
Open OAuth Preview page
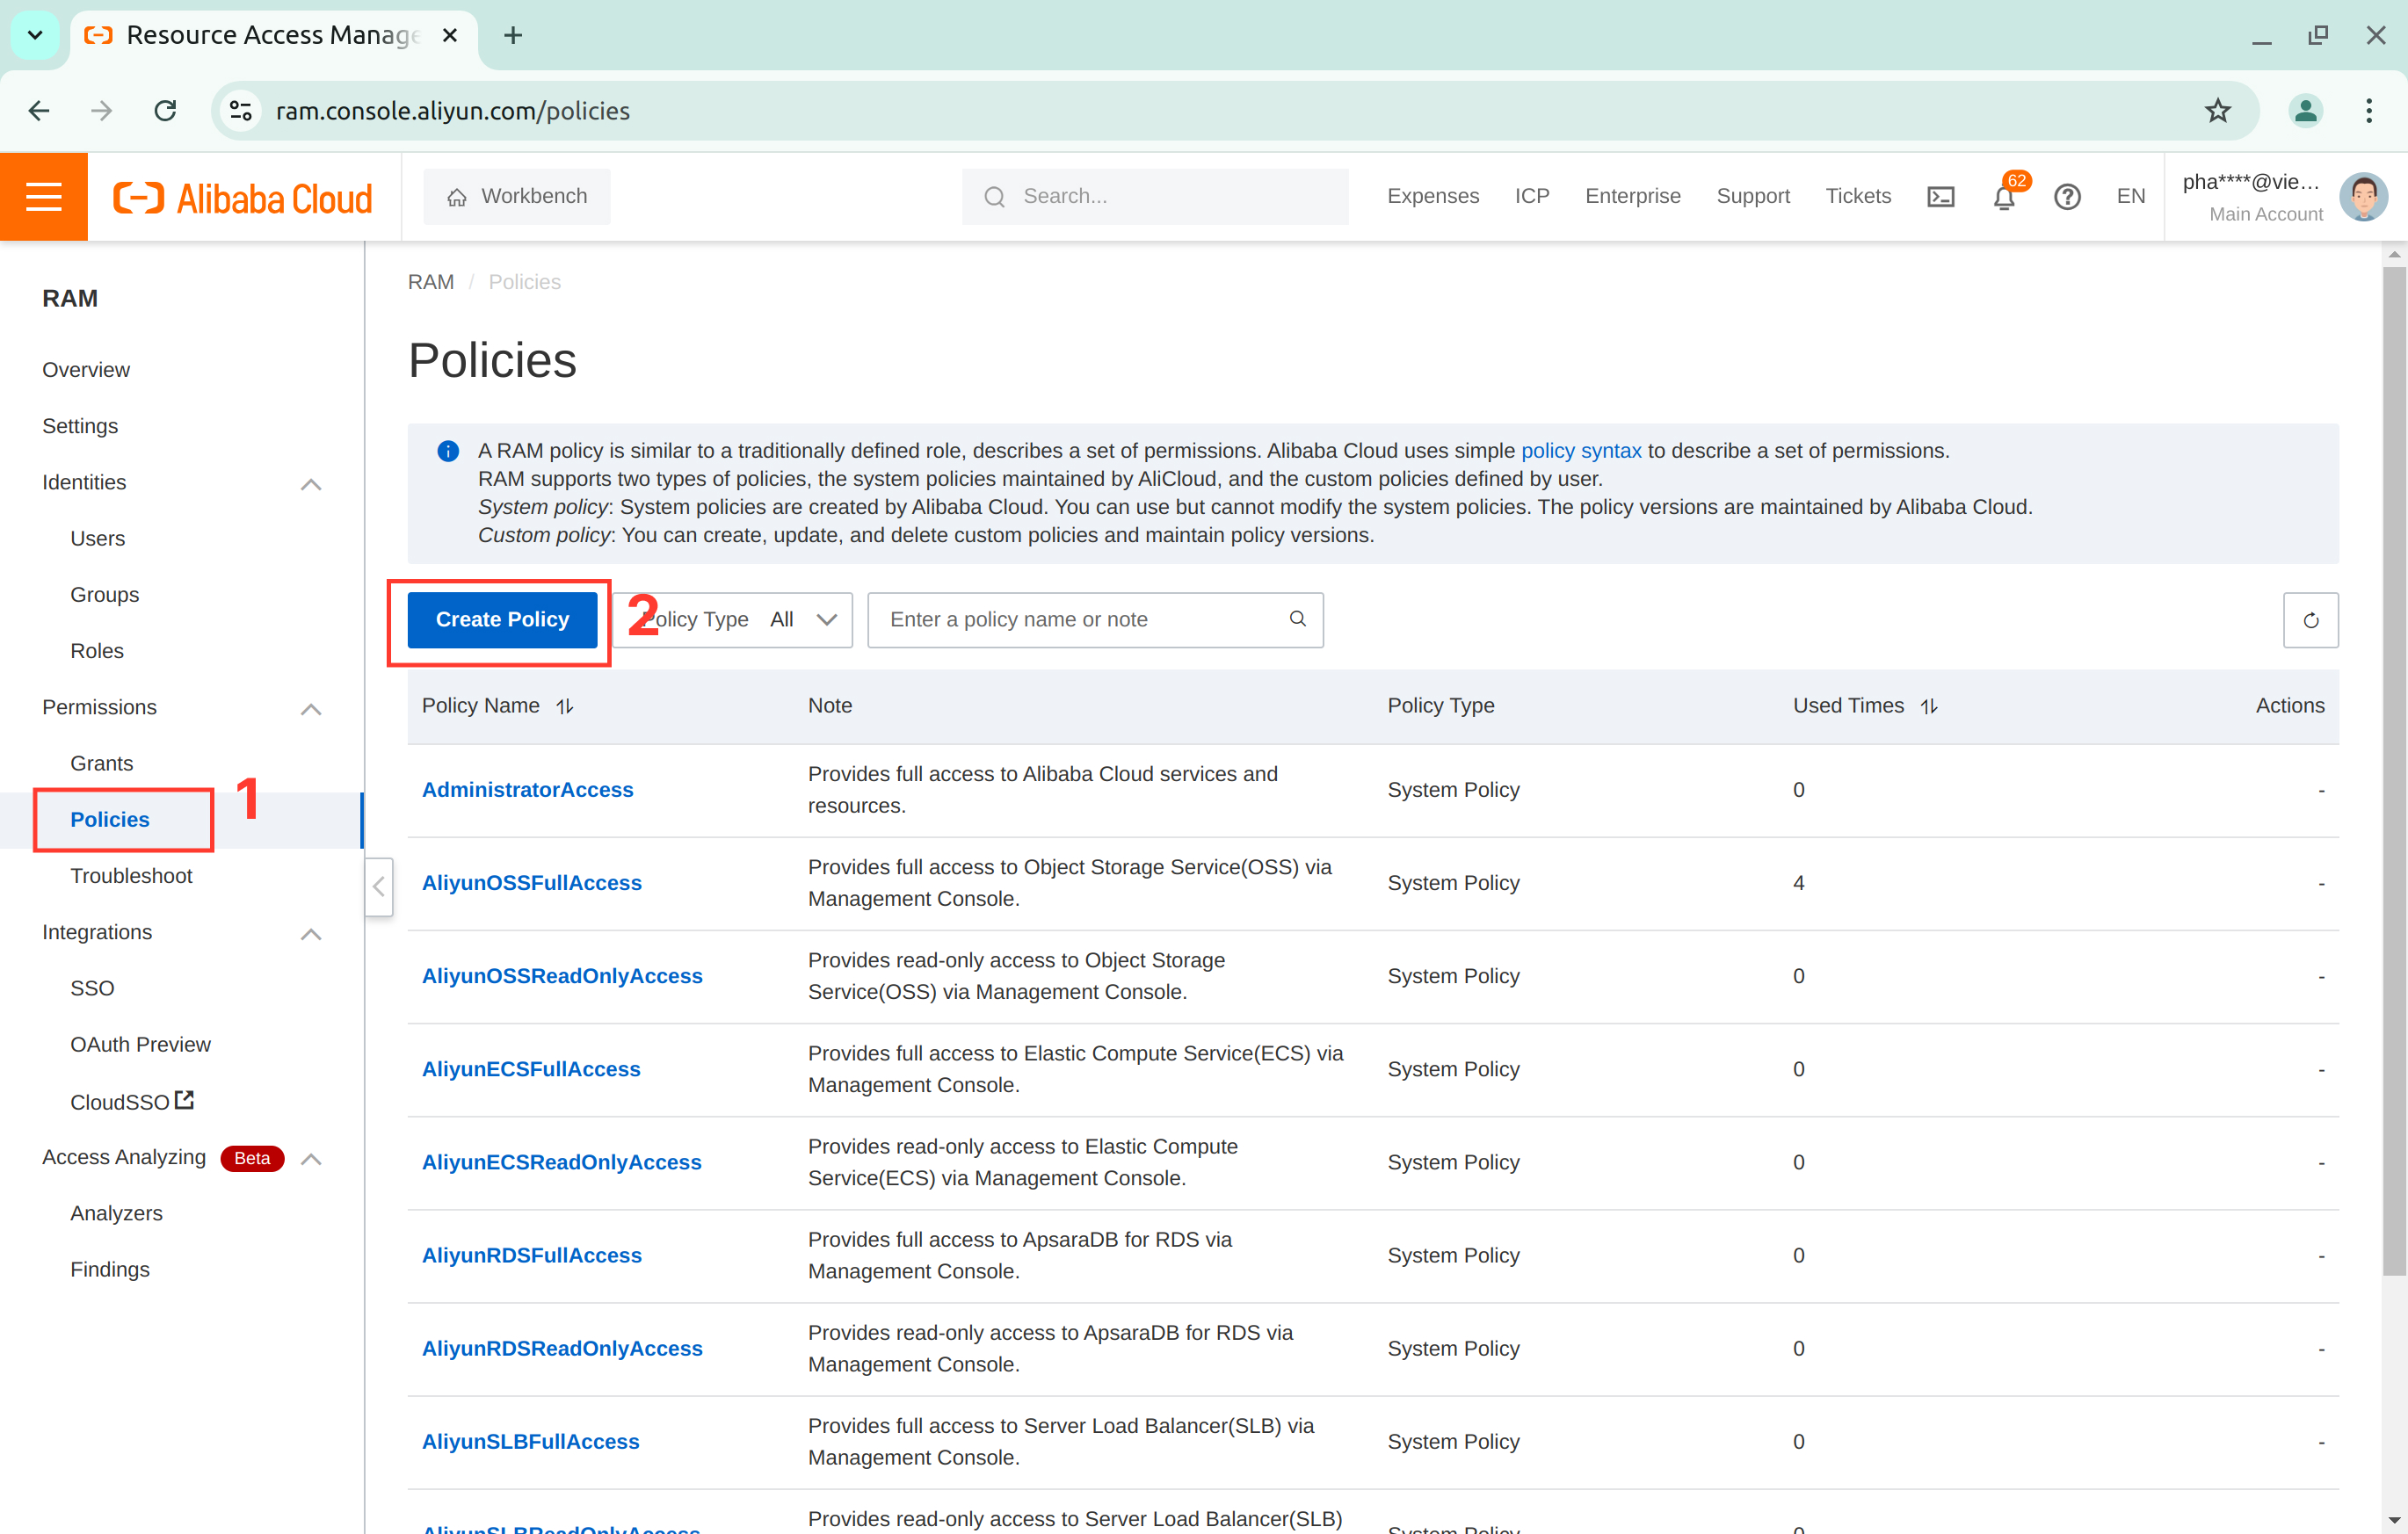pos(140,1044)
